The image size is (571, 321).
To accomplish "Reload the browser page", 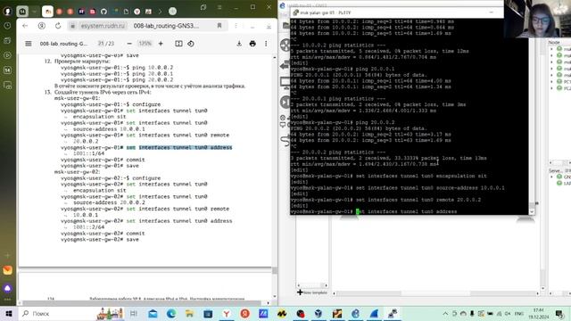I will [58, 26].
